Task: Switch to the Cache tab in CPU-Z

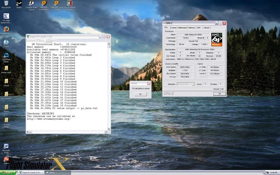Action: click(174, 28)
